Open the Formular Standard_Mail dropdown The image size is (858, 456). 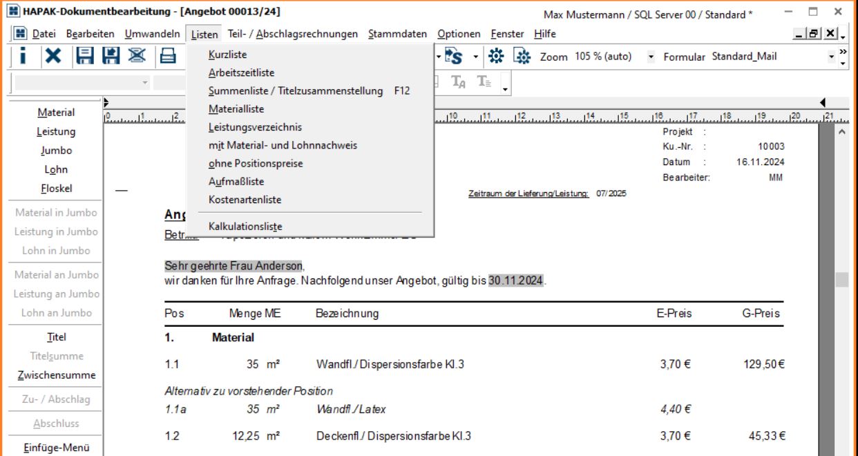tap(832, 57)
